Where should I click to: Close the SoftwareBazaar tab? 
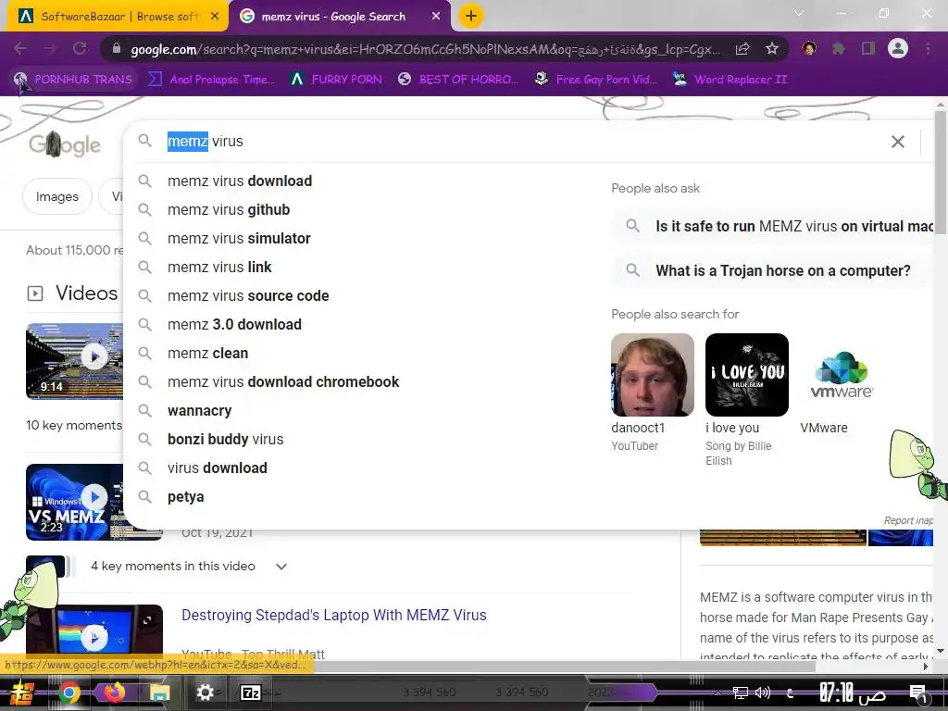click(214, 17)
